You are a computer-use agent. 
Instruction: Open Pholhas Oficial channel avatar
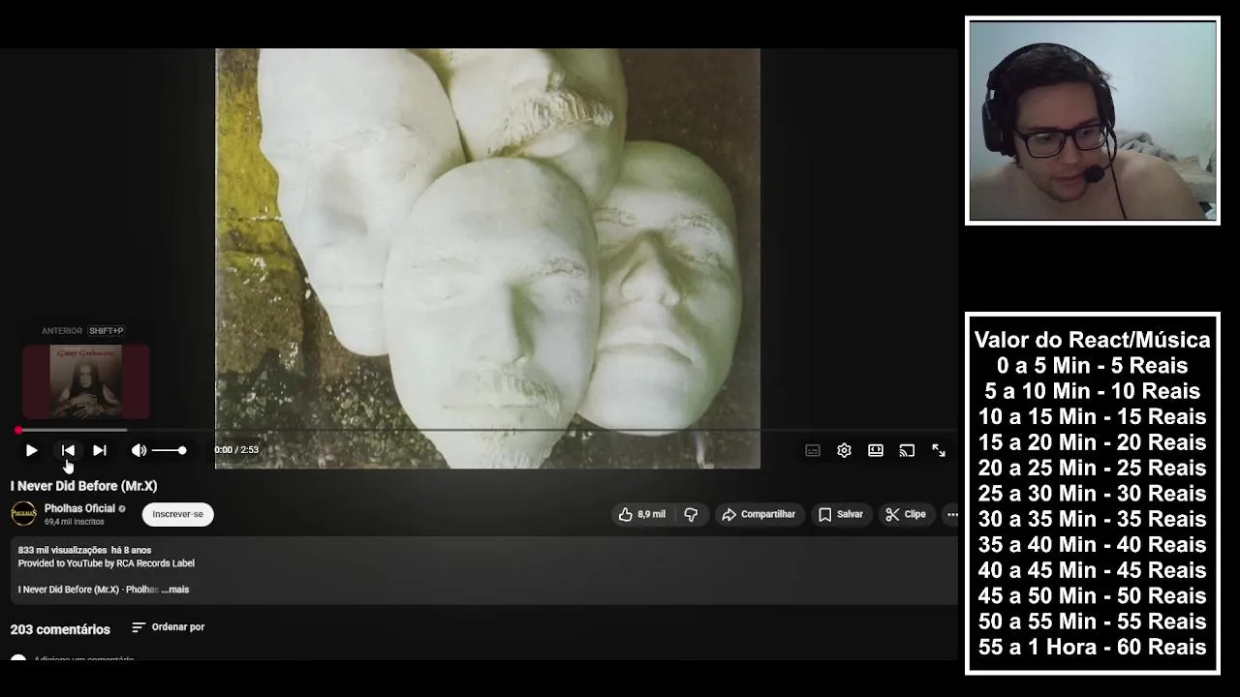(23, 514)
